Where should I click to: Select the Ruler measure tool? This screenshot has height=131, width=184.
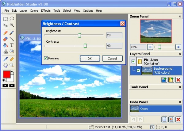[12, 59]
